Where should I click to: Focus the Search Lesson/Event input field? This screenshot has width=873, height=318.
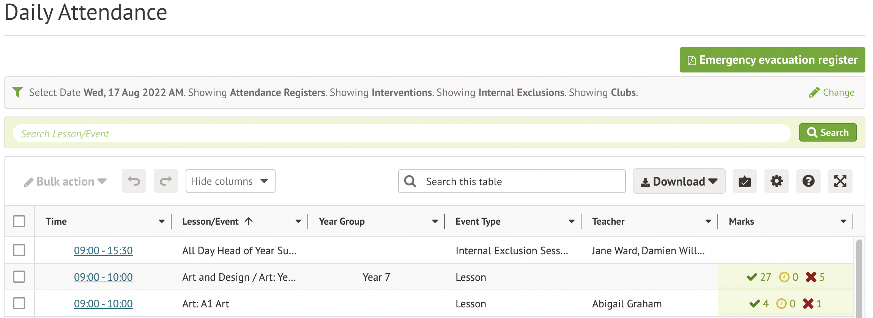402,134
